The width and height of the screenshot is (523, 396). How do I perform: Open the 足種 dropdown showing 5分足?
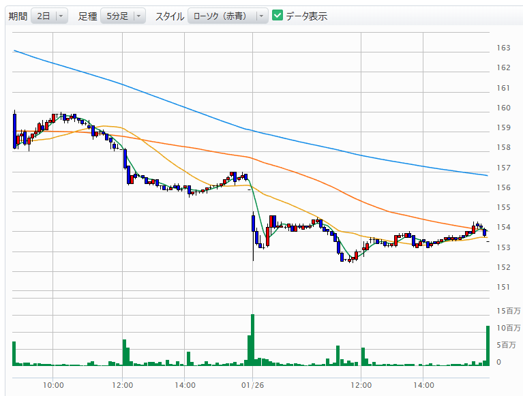click(x=115, y=16)
